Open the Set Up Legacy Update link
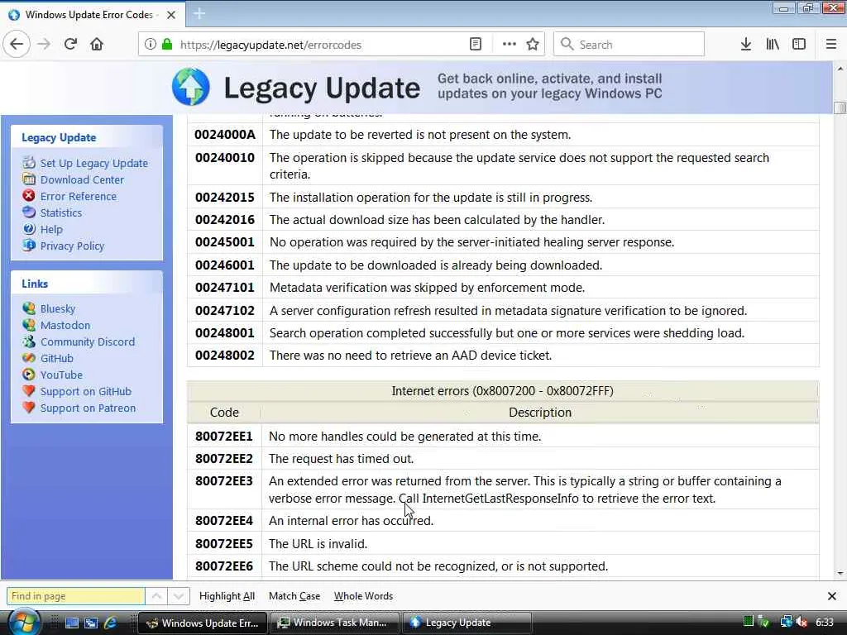Viewport: 847px width, 635px height. [x=94, y=163]
